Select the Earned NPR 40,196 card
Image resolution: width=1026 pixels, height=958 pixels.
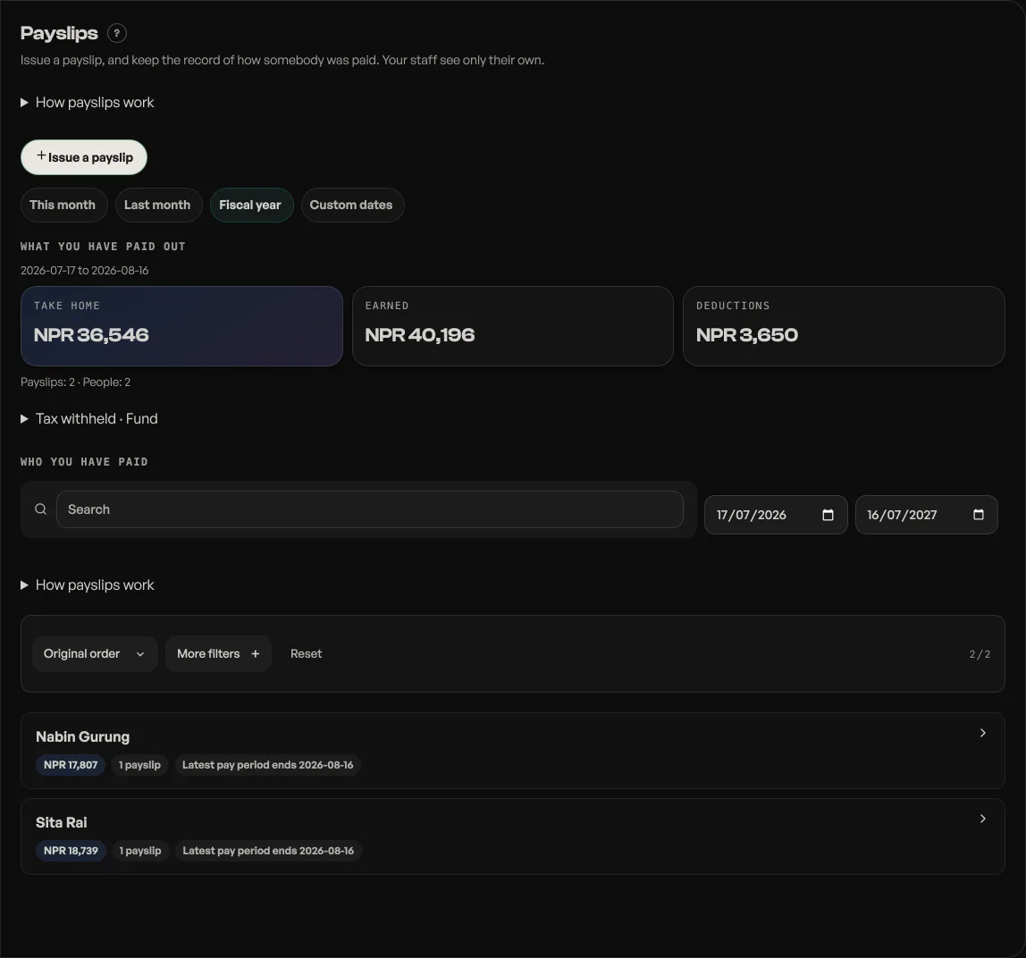click(512, 326)
